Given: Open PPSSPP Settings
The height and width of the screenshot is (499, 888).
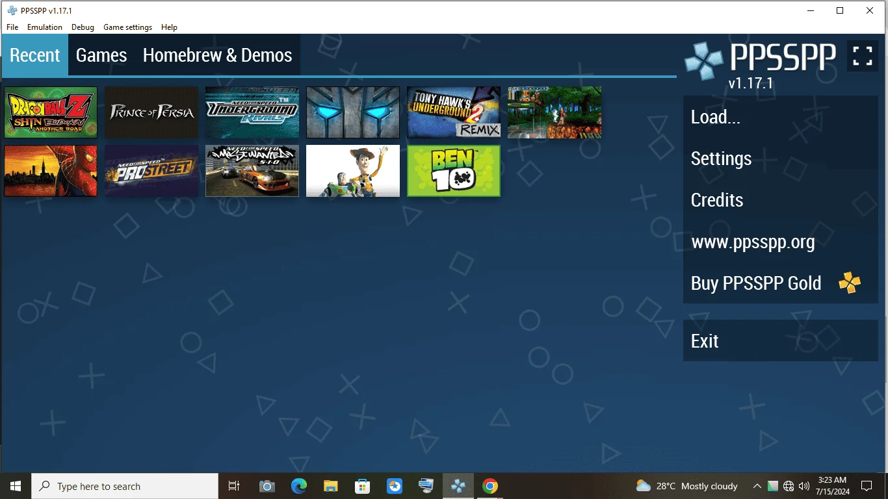Looking at the screenshot, I should pos(780,159).
